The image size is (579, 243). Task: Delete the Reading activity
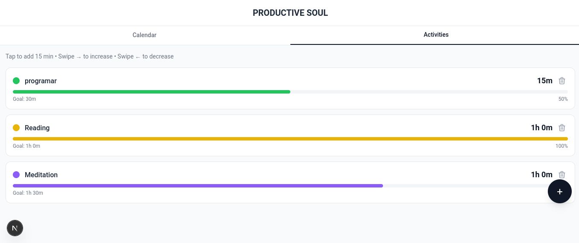(562, 128)
